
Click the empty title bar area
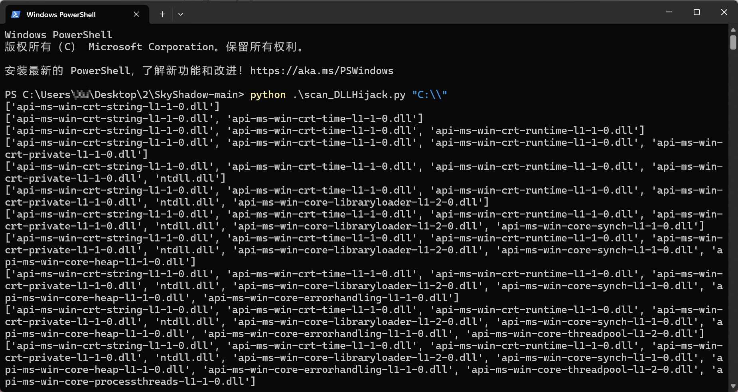coord(419,13)
